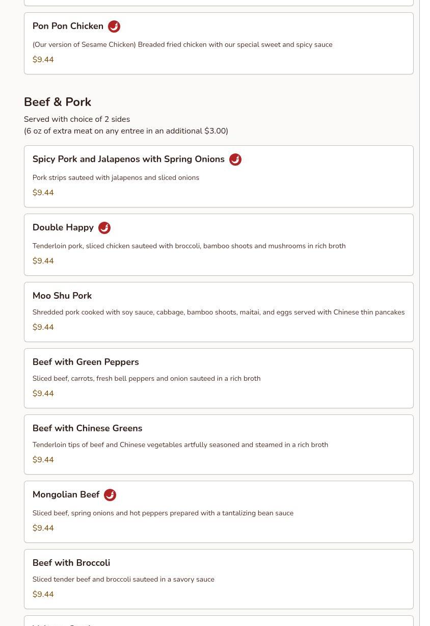Select Beef with Green Peppers item
Image resolution: width=430 pixels, height=626 pixels.
tap(219, 378)
